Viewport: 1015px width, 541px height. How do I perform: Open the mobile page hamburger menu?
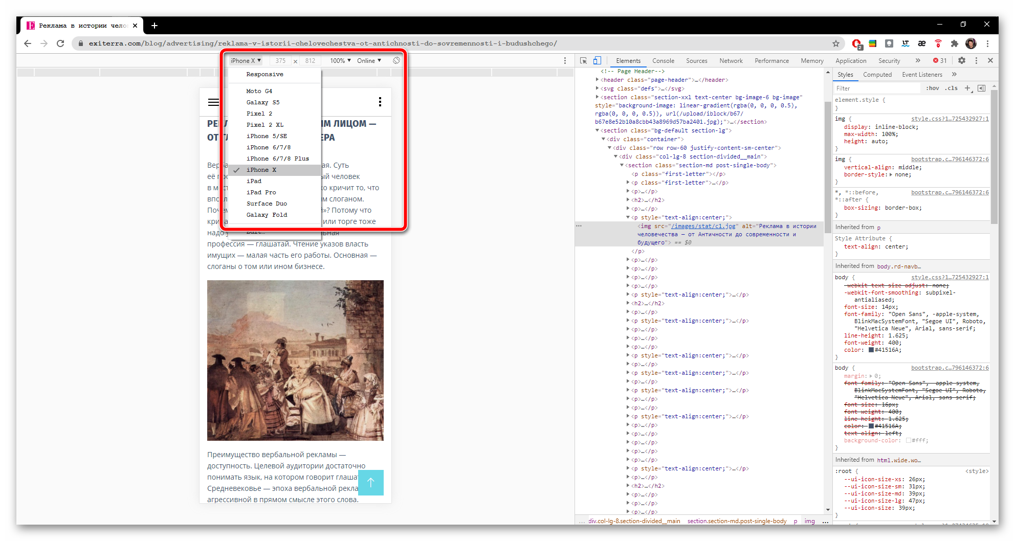coord(213,102)
